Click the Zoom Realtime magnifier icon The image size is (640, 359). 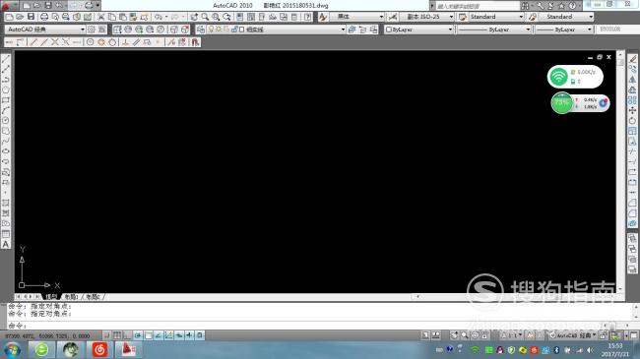[205, 17]
